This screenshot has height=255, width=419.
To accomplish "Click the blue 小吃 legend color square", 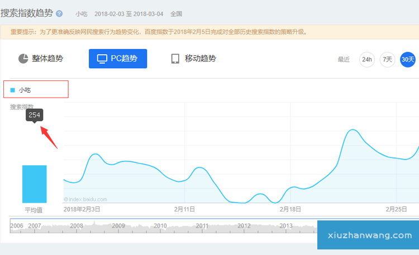I will click(13, 89).
